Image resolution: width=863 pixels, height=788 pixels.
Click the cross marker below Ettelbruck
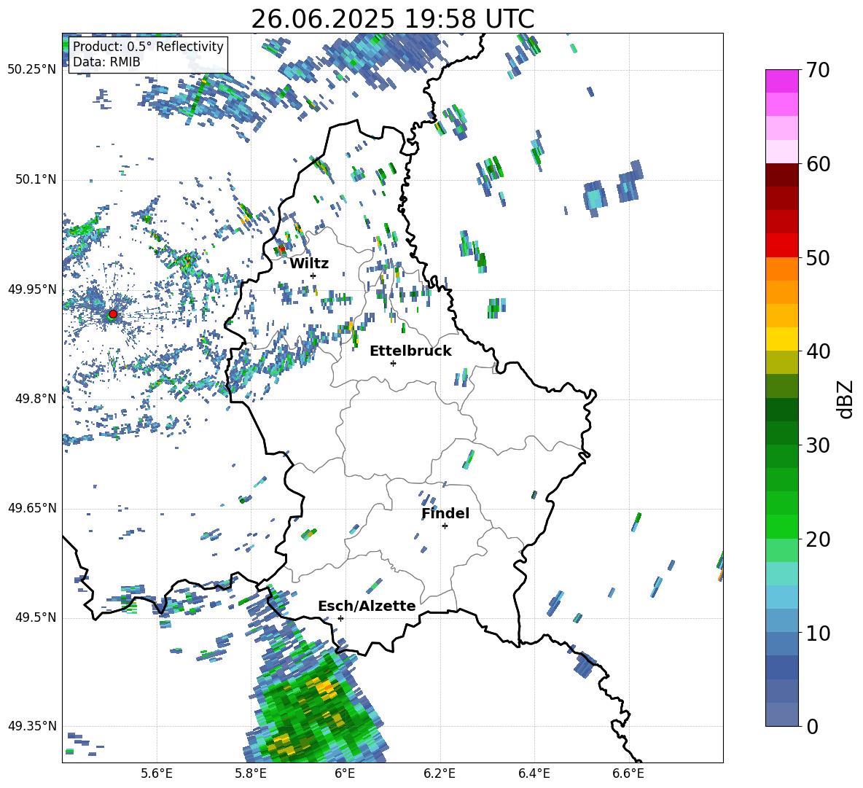click(x=393, y=363)
